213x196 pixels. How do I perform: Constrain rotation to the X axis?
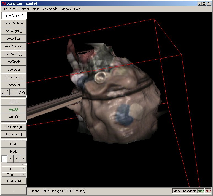(x=10, y=159)
